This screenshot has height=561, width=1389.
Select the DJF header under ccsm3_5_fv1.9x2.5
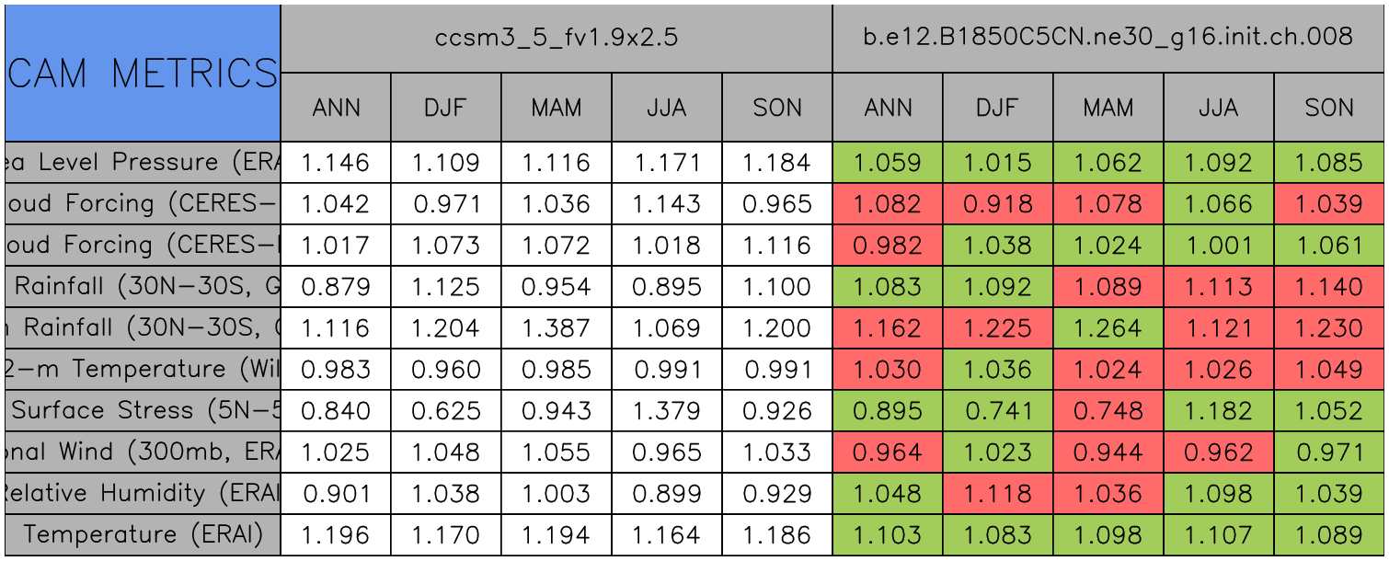tap(446, 108)
